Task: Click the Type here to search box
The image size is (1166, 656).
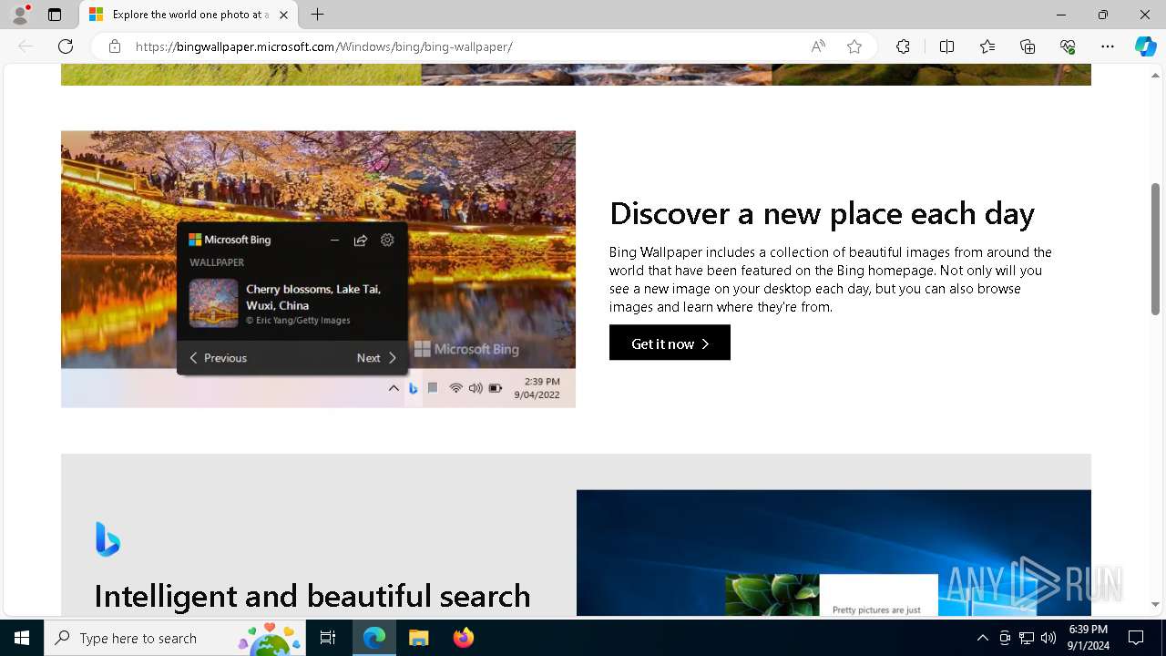Action: (177, 638)
